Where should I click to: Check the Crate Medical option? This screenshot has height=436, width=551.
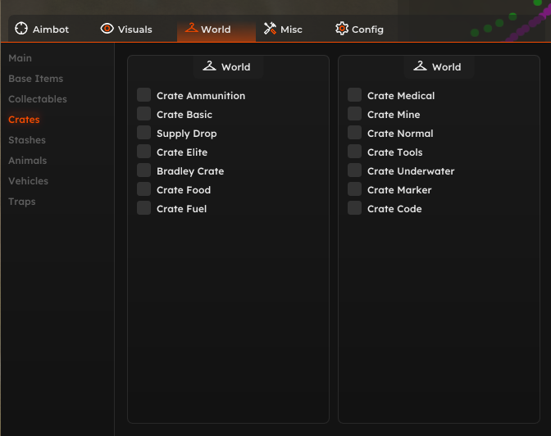(x=354, y=95)
